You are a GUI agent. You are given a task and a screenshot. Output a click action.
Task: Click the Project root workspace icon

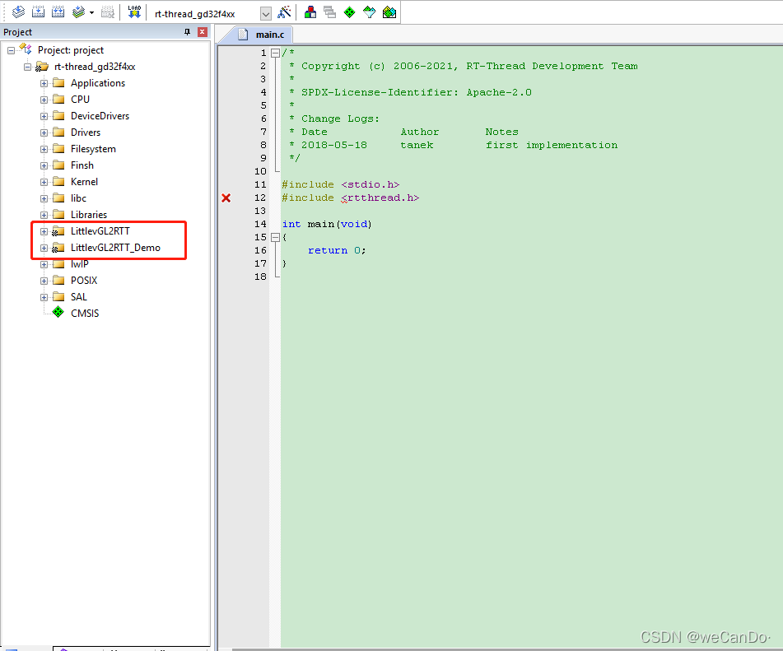pyautogui.click(x=25, y=49)
